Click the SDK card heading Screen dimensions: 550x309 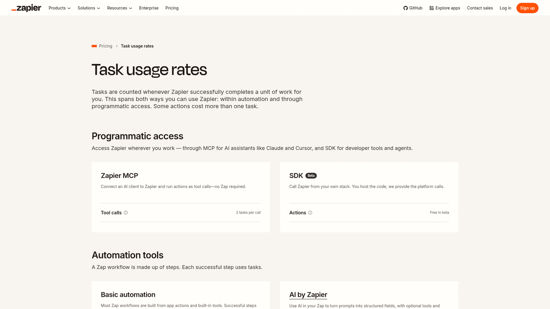pos(296,176)
